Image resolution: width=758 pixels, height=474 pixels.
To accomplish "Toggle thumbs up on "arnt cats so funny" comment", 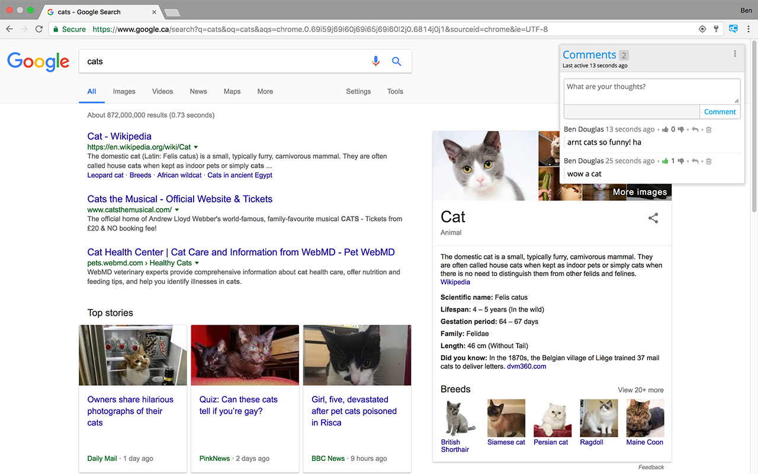I will (x=665, y=129).
